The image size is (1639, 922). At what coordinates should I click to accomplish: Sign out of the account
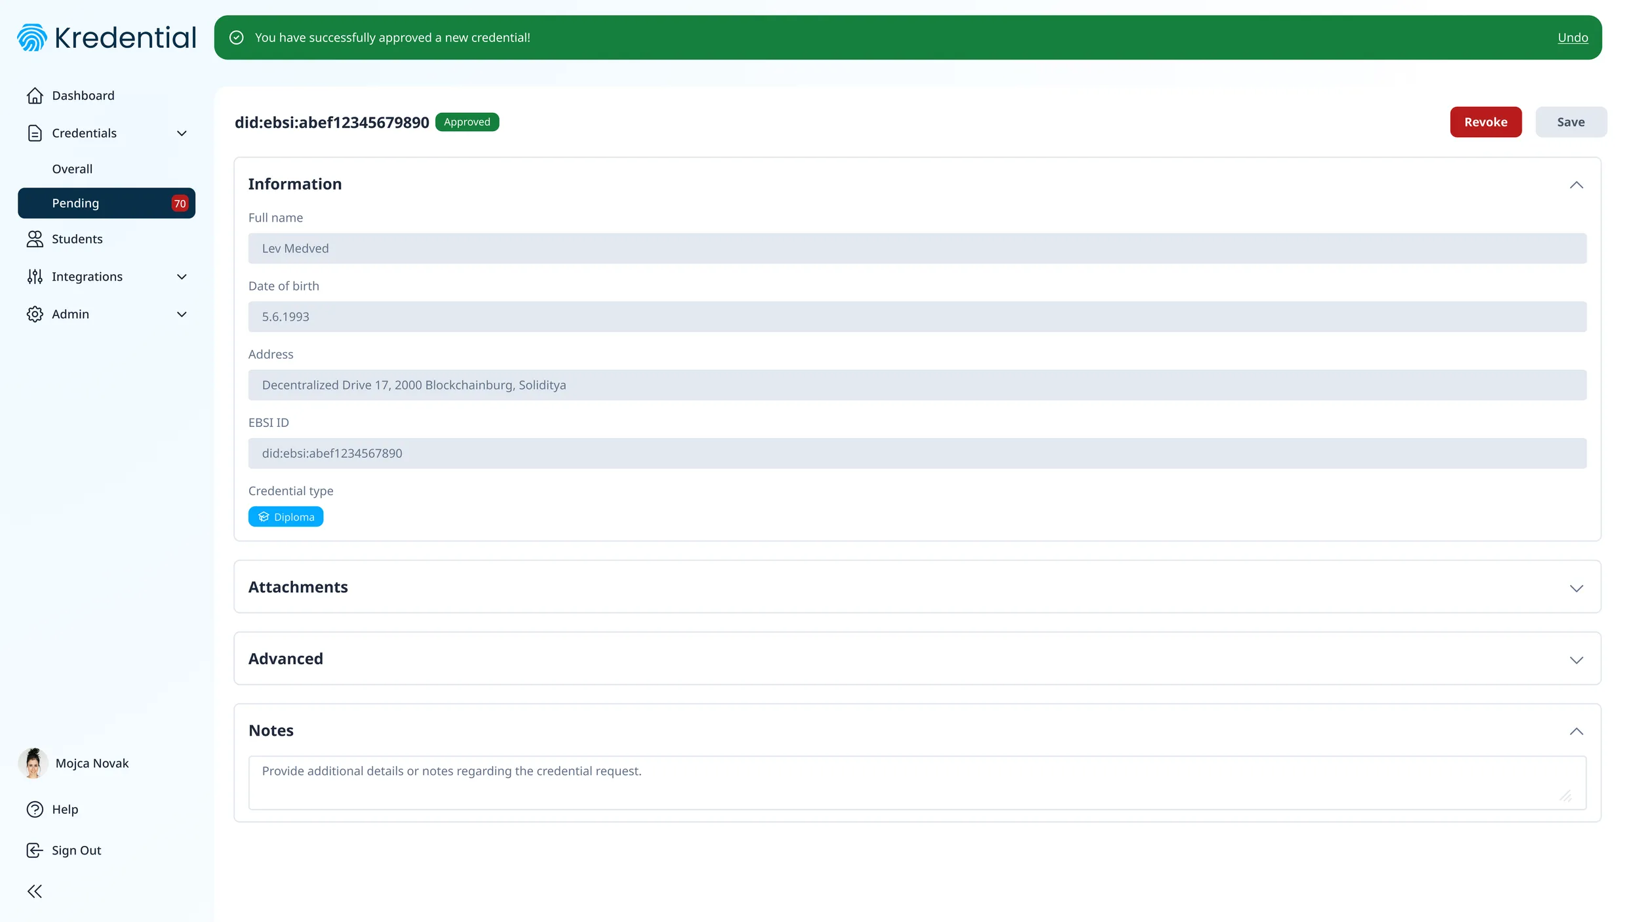pyautogui.click(x=76, y=851)
